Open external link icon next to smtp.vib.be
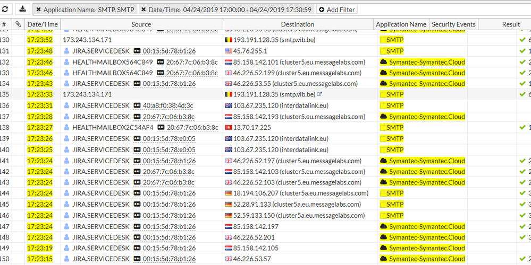531x265 pixels. pyautogui.click(x=320, y=94)
